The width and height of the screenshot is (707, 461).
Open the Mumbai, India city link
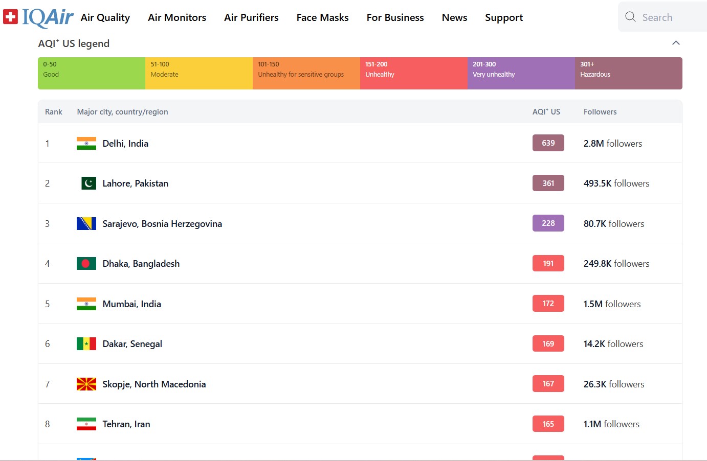pos(131,304)
